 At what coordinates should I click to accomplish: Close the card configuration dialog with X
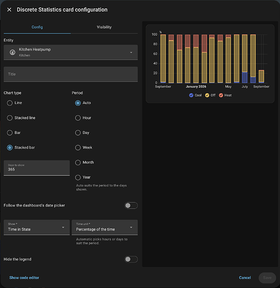coord(9,10)
